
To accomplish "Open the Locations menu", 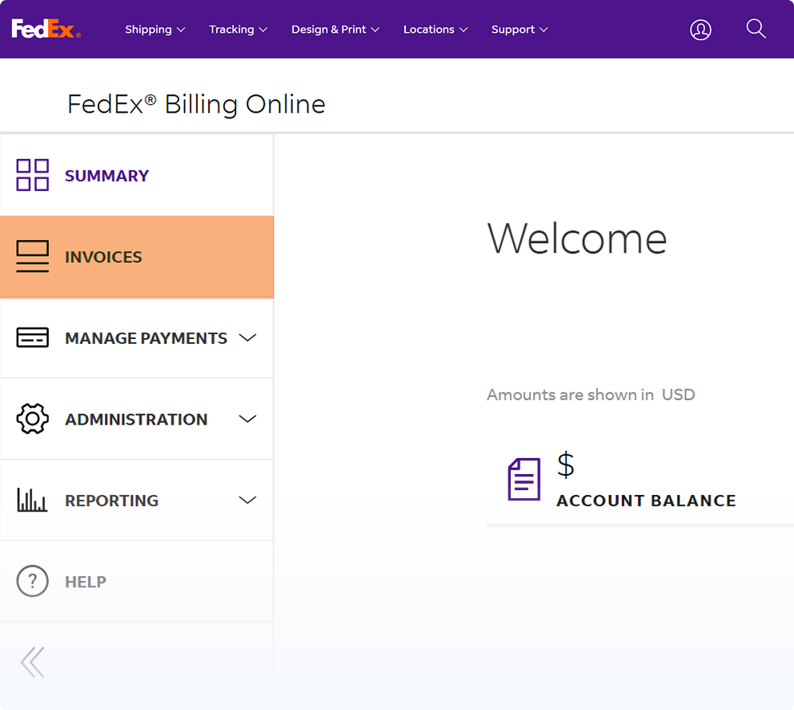I will [x=435, y=30].
